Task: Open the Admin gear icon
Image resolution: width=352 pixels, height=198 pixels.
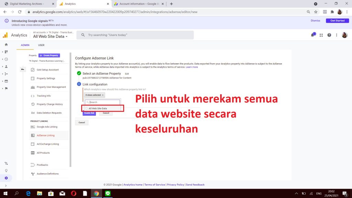Action: [6, 178]
